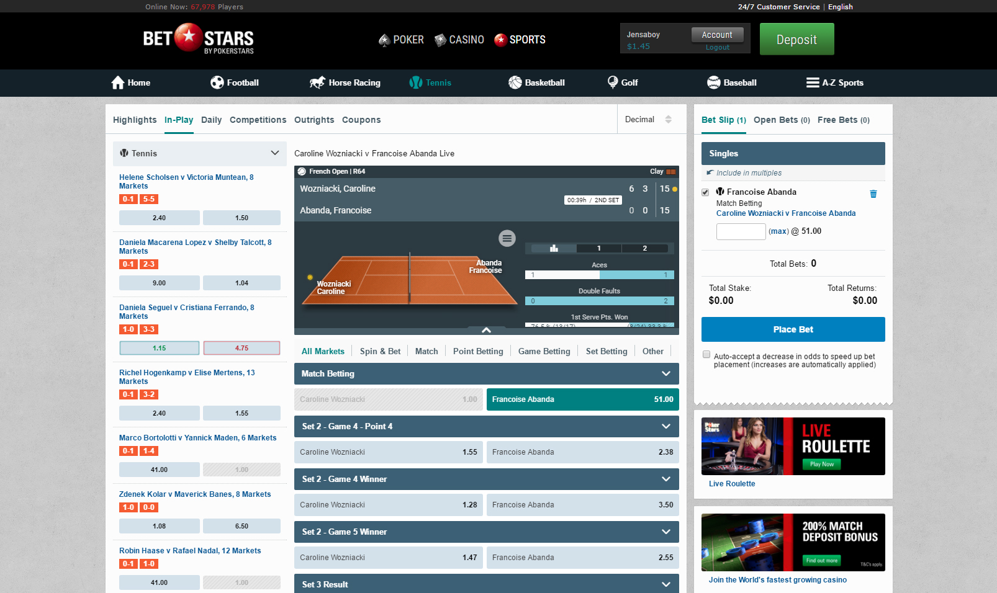This screenshot has height=593, width=997.
Task: Click the stake amount input field
Action: (741, 231)
